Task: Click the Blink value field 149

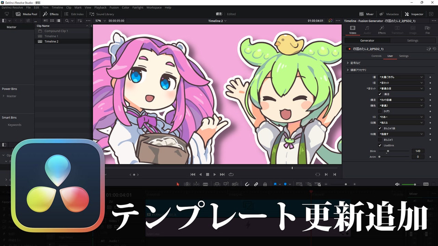Action: coord(418,151)
